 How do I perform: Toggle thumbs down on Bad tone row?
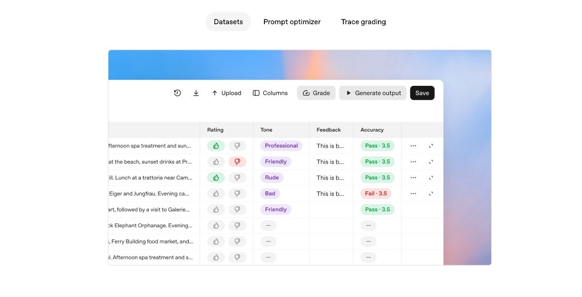pyautogui.click(x=237, y=194)
